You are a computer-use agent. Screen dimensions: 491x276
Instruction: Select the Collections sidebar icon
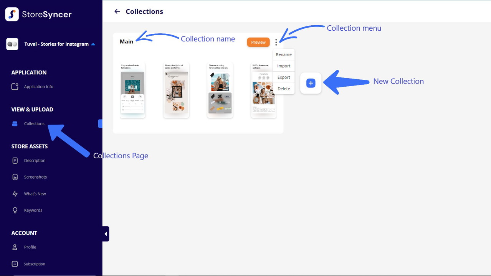pyautogui.click(x=15, y=123)
